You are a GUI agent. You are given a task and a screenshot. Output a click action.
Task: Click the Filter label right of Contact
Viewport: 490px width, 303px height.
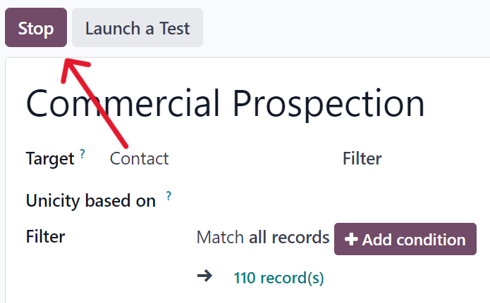click(362, 159)
